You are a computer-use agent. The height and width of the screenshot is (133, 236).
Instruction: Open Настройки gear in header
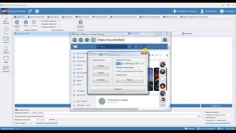coord(227,11)
